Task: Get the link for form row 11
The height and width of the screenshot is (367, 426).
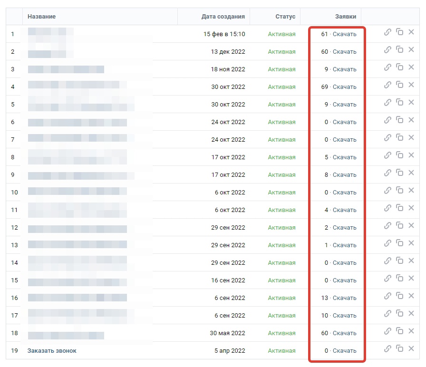Action: tap(387, 208)
